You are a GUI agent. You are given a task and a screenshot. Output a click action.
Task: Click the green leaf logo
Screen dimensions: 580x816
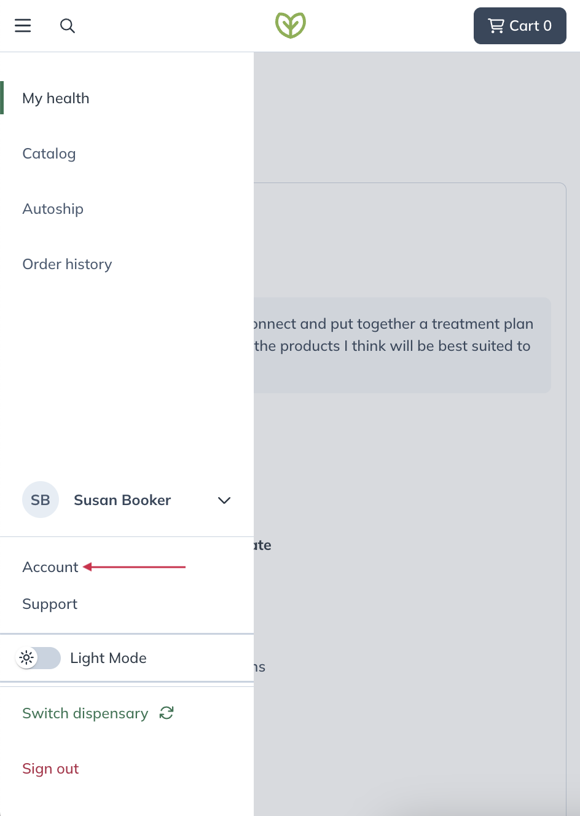pyautogui.click(x=291, y=25)
